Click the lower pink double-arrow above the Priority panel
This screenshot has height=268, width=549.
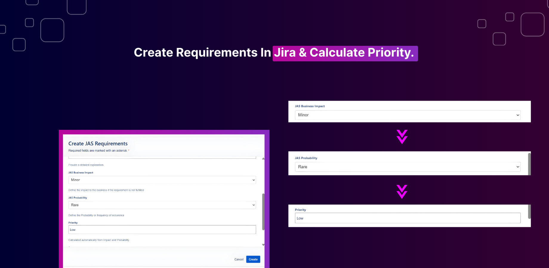(x=402, y=192)
